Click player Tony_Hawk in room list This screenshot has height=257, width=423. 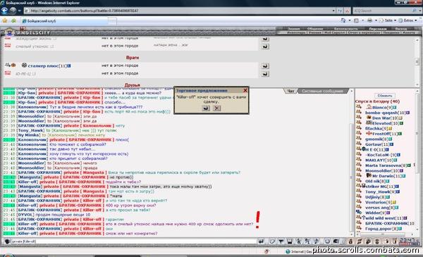tap(378, 192)
